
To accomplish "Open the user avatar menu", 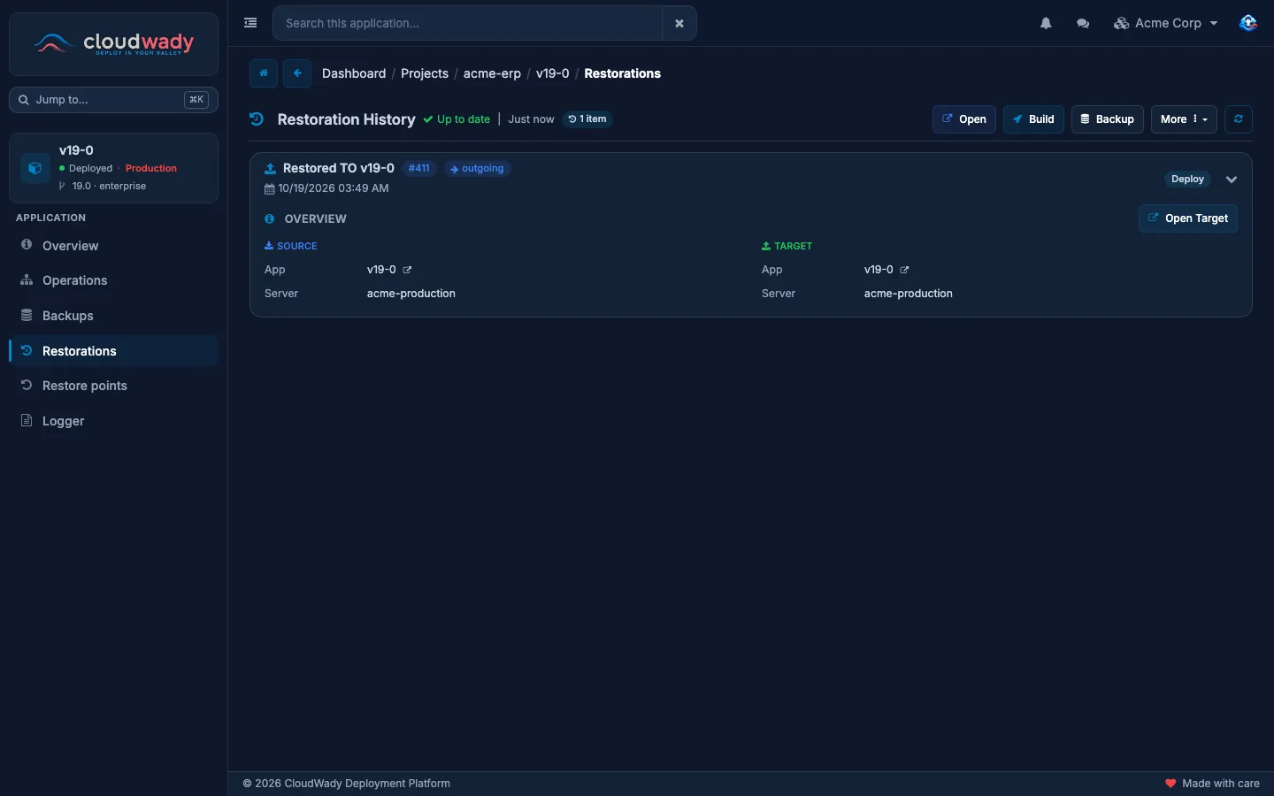I will point(1247,23).
